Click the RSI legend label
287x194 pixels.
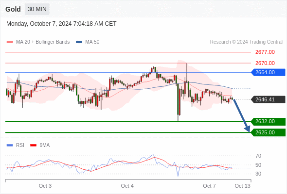click(20, 145)
